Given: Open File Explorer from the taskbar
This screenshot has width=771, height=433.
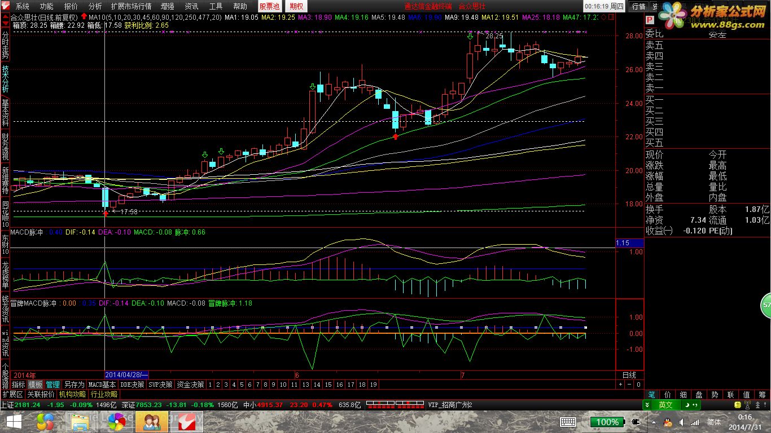Looking at the screenshot, I should coord(80,422).
